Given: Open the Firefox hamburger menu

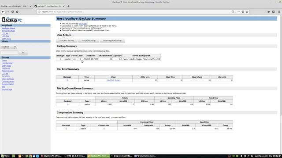Looking at the screenshot, I should pos(279,12).
